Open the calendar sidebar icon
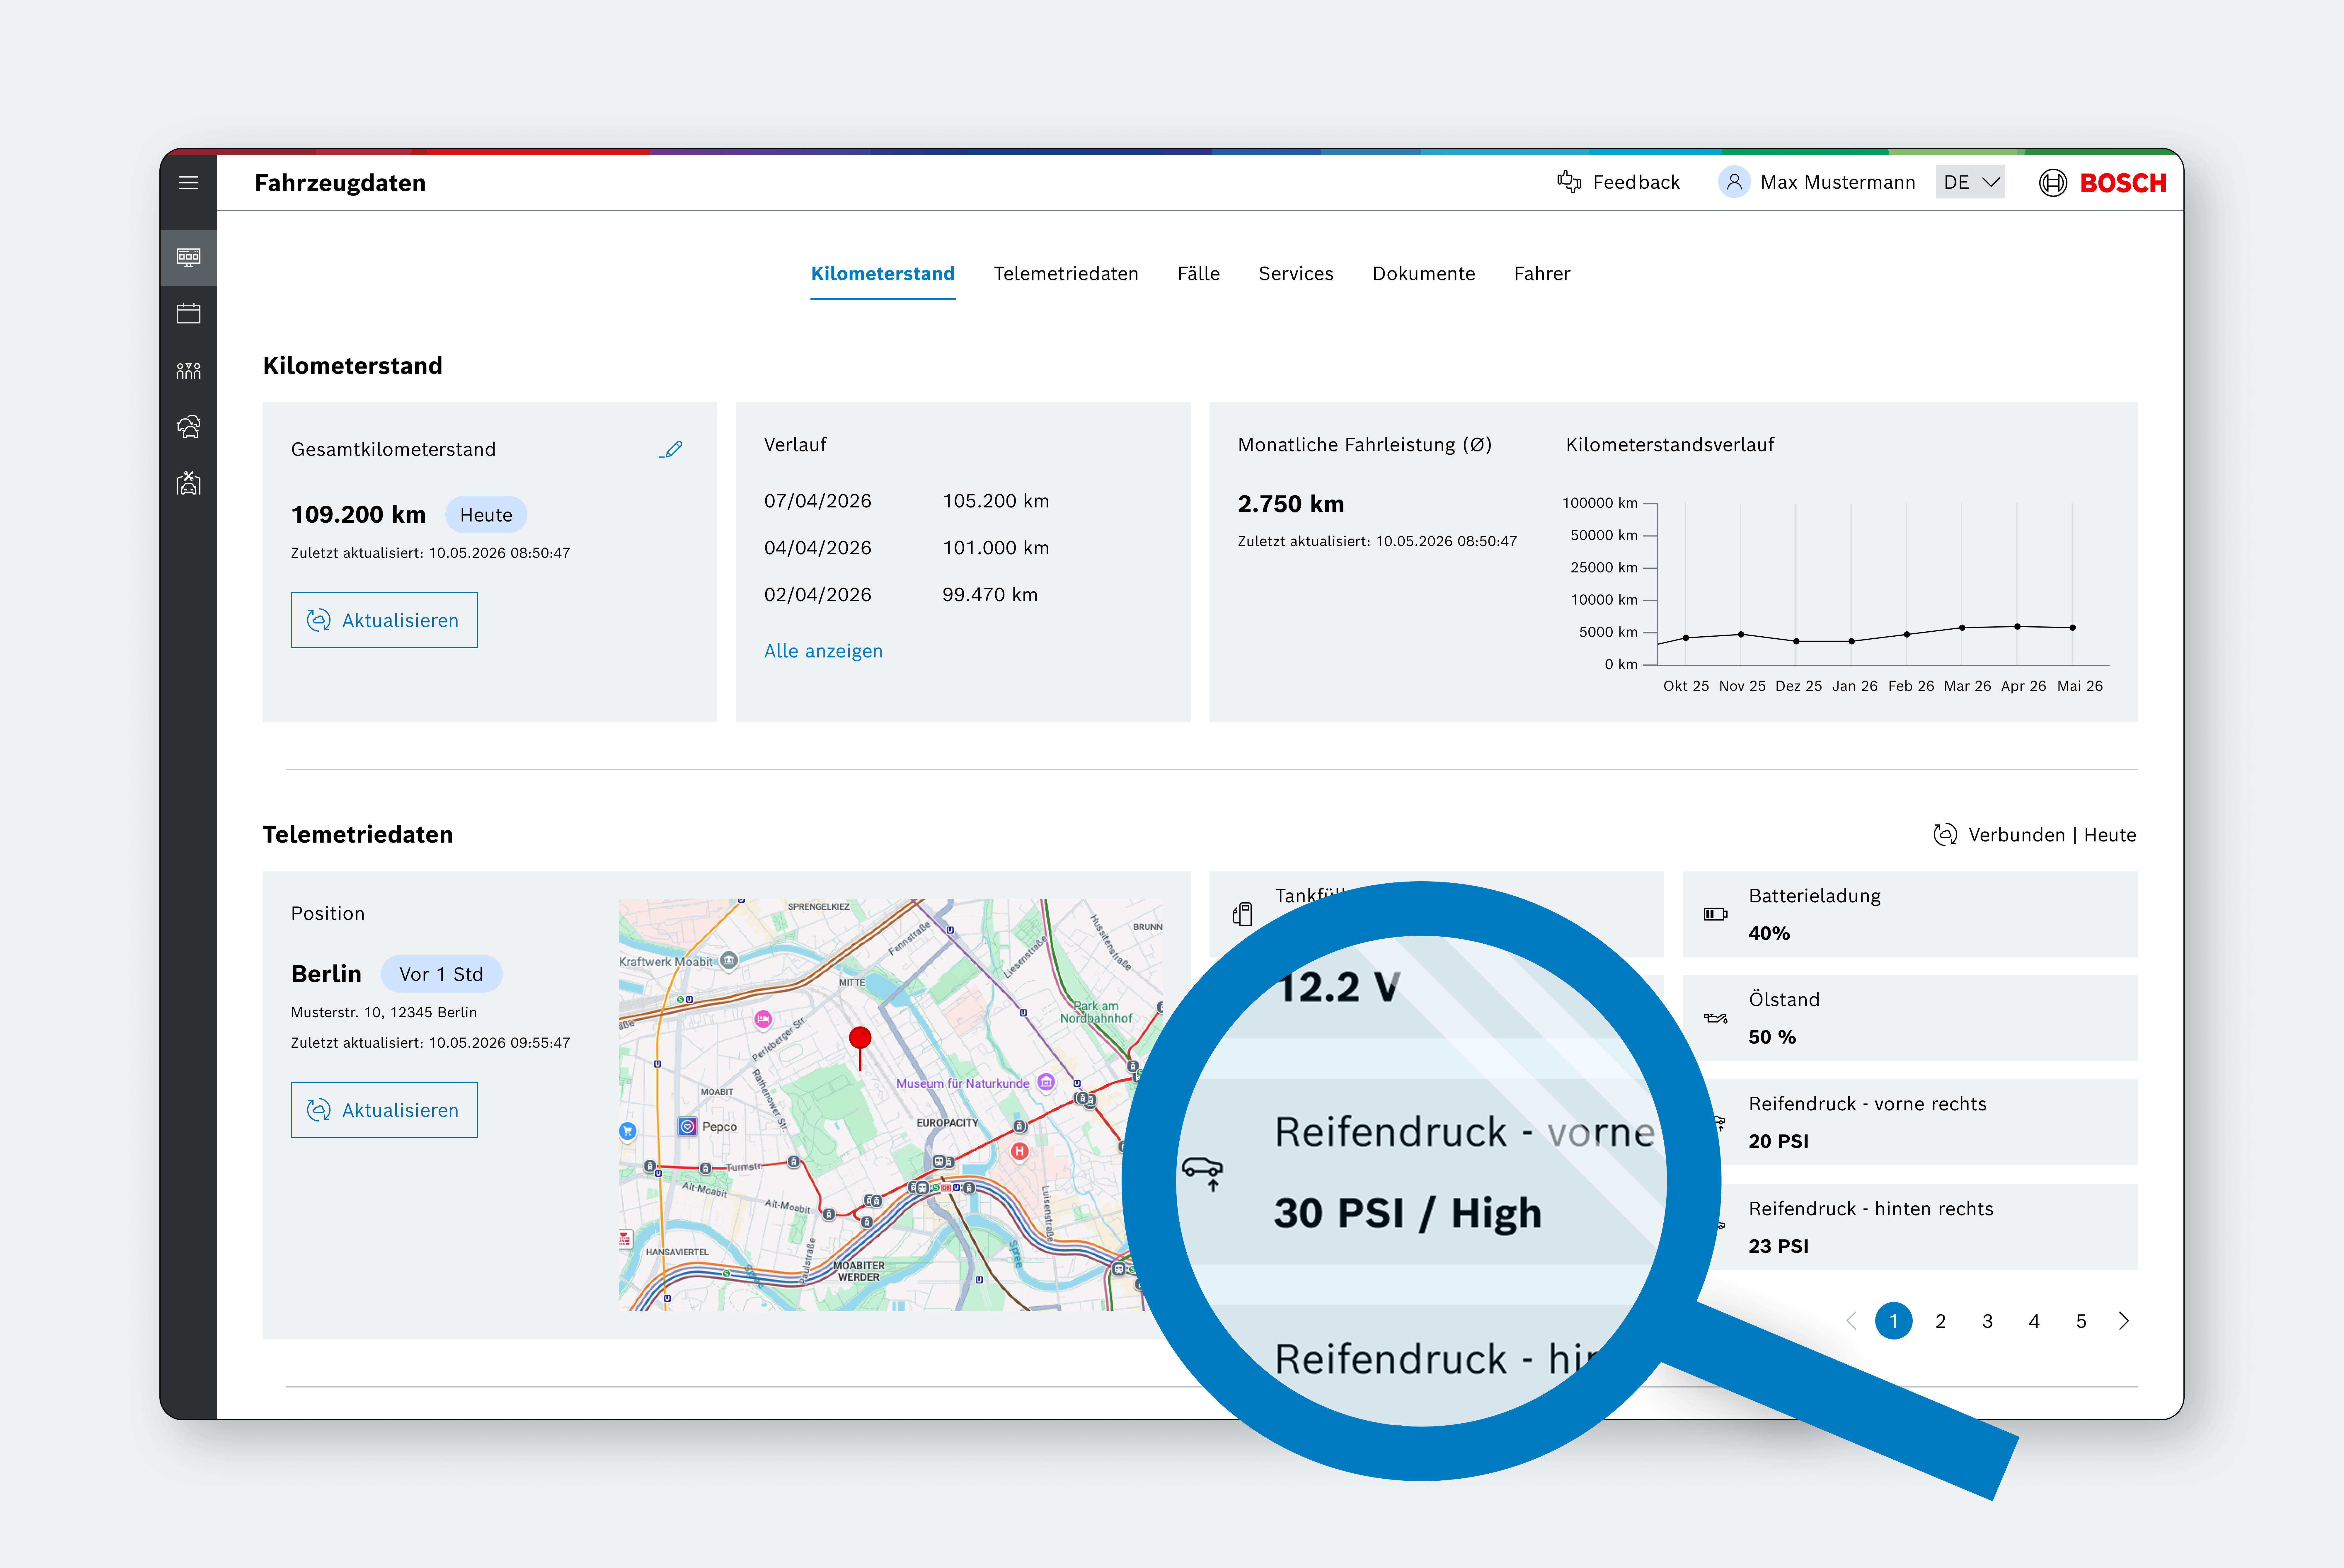The image size is (2344, 1568). 188,314
